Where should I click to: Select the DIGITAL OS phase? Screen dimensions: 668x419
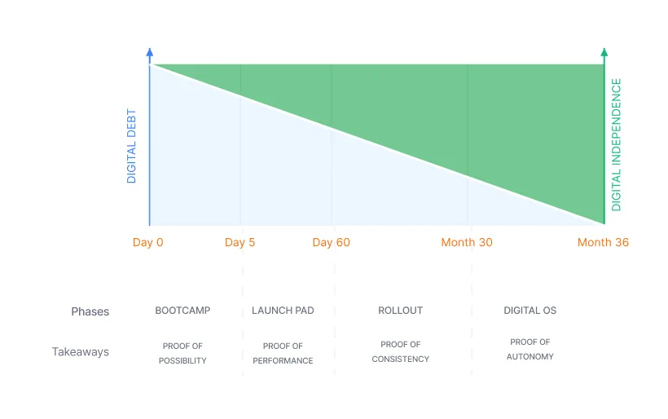(x=530, y=311)
